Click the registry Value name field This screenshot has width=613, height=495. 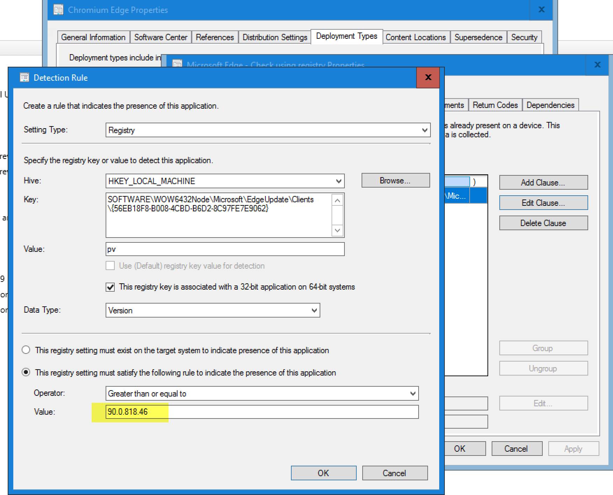225,249
